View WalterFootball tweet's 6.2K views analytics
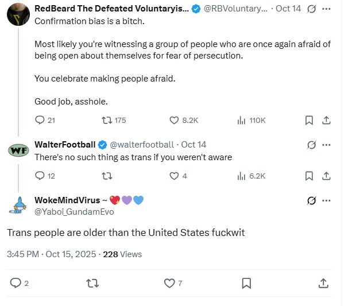Image resolution: width=348 pixels, height=306 pixels. point(242,176)
